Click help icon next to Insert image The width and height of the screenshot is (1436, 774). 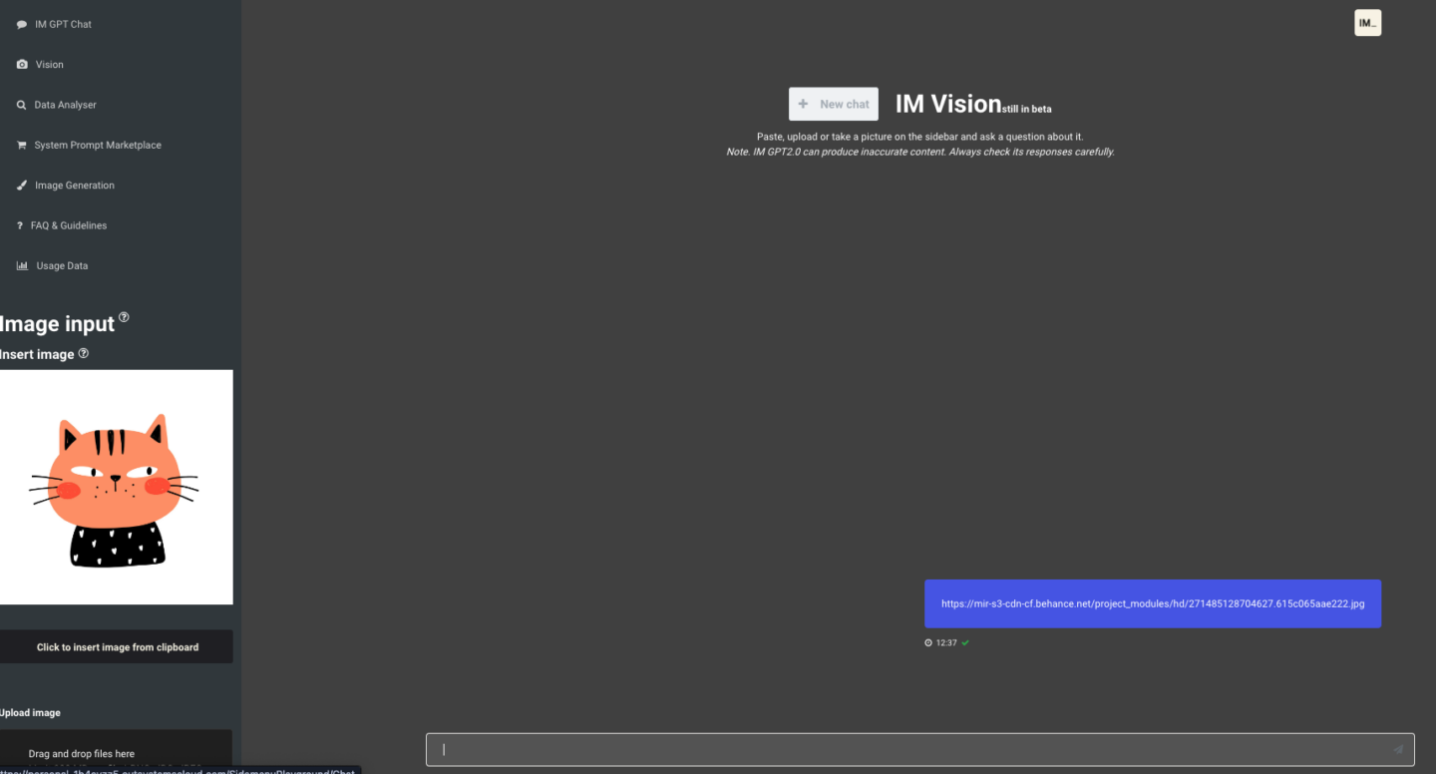[x=84, y=353]
